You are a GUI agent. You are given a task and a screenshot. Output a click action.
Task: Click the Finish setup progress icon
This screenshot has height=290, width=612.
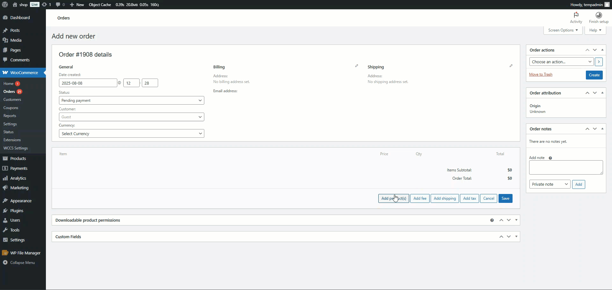click(x=599, y=15)
